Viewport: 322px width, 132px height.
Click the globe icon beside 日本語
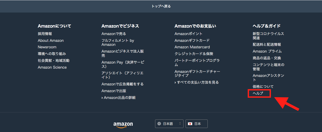click(159, 124)
